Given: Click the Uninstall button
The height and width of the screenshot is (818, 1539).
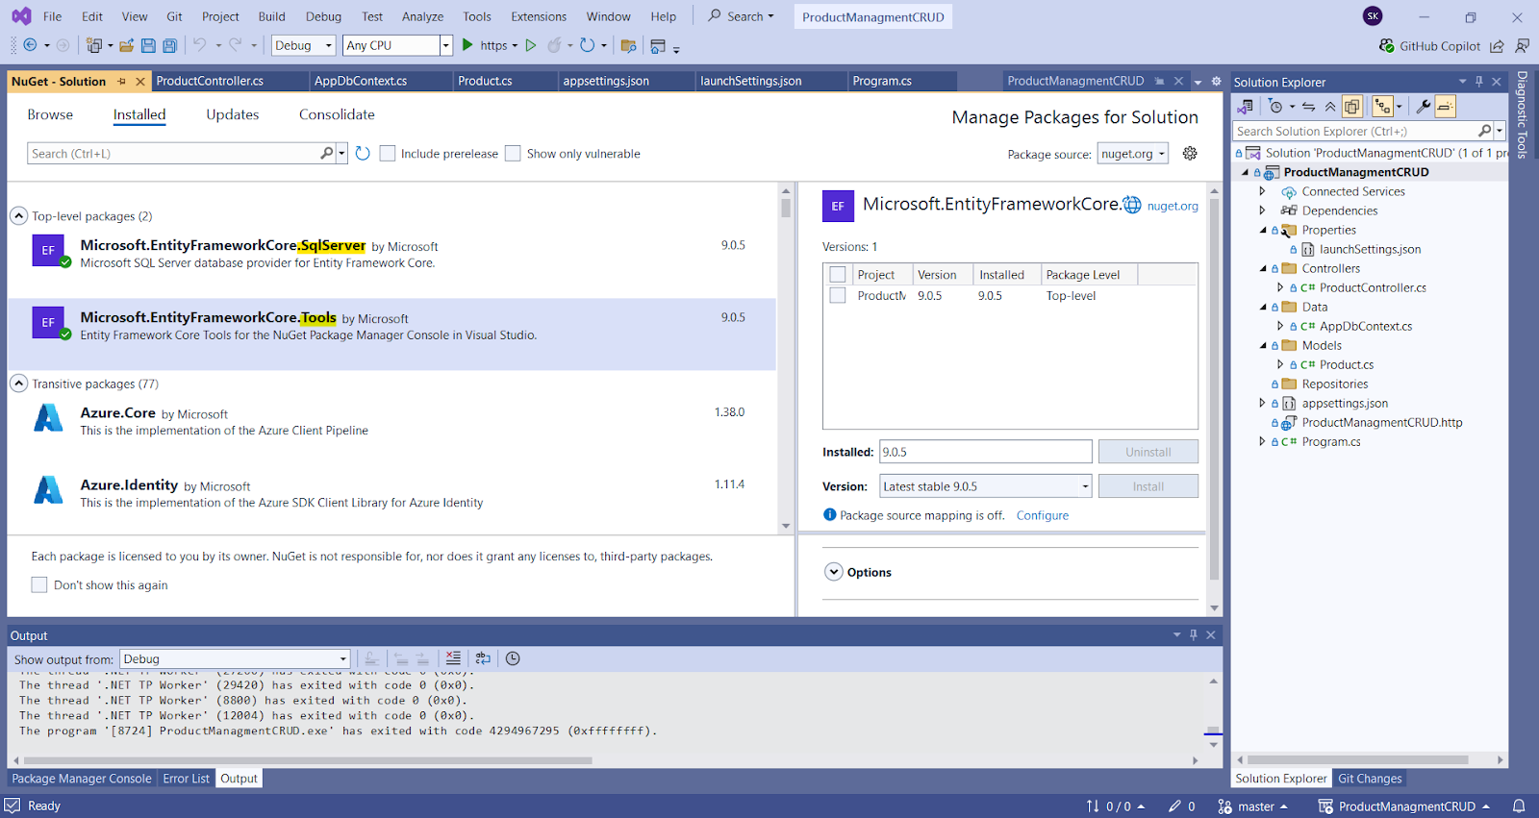Looking at the screenshot, I should point(1148,452).
